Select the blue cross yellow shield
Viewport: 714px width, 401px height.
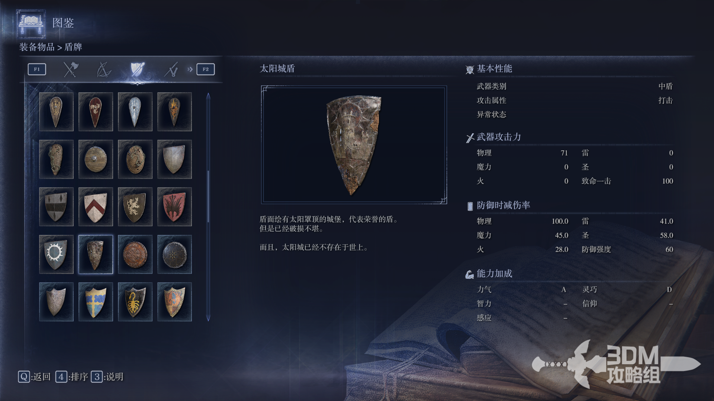tap(96, 302)
